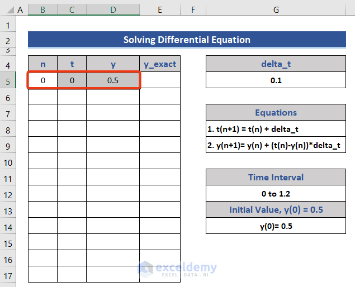Select empty cell B6 under n
Image resolution: width=355 pixels, height=287 pixels.
(x=43, y=97)
